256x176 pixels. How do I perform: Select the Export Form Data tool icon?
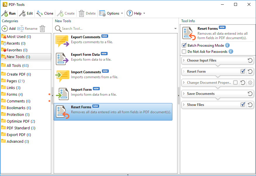point(62,59)
